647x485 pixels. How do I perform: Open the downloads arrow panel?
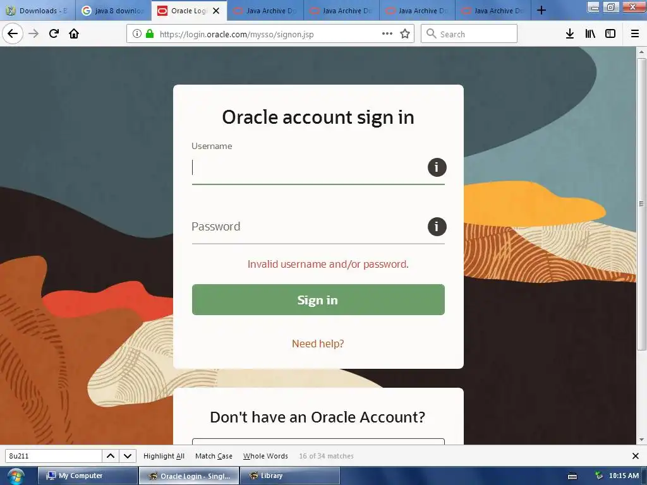pos(570,33)
